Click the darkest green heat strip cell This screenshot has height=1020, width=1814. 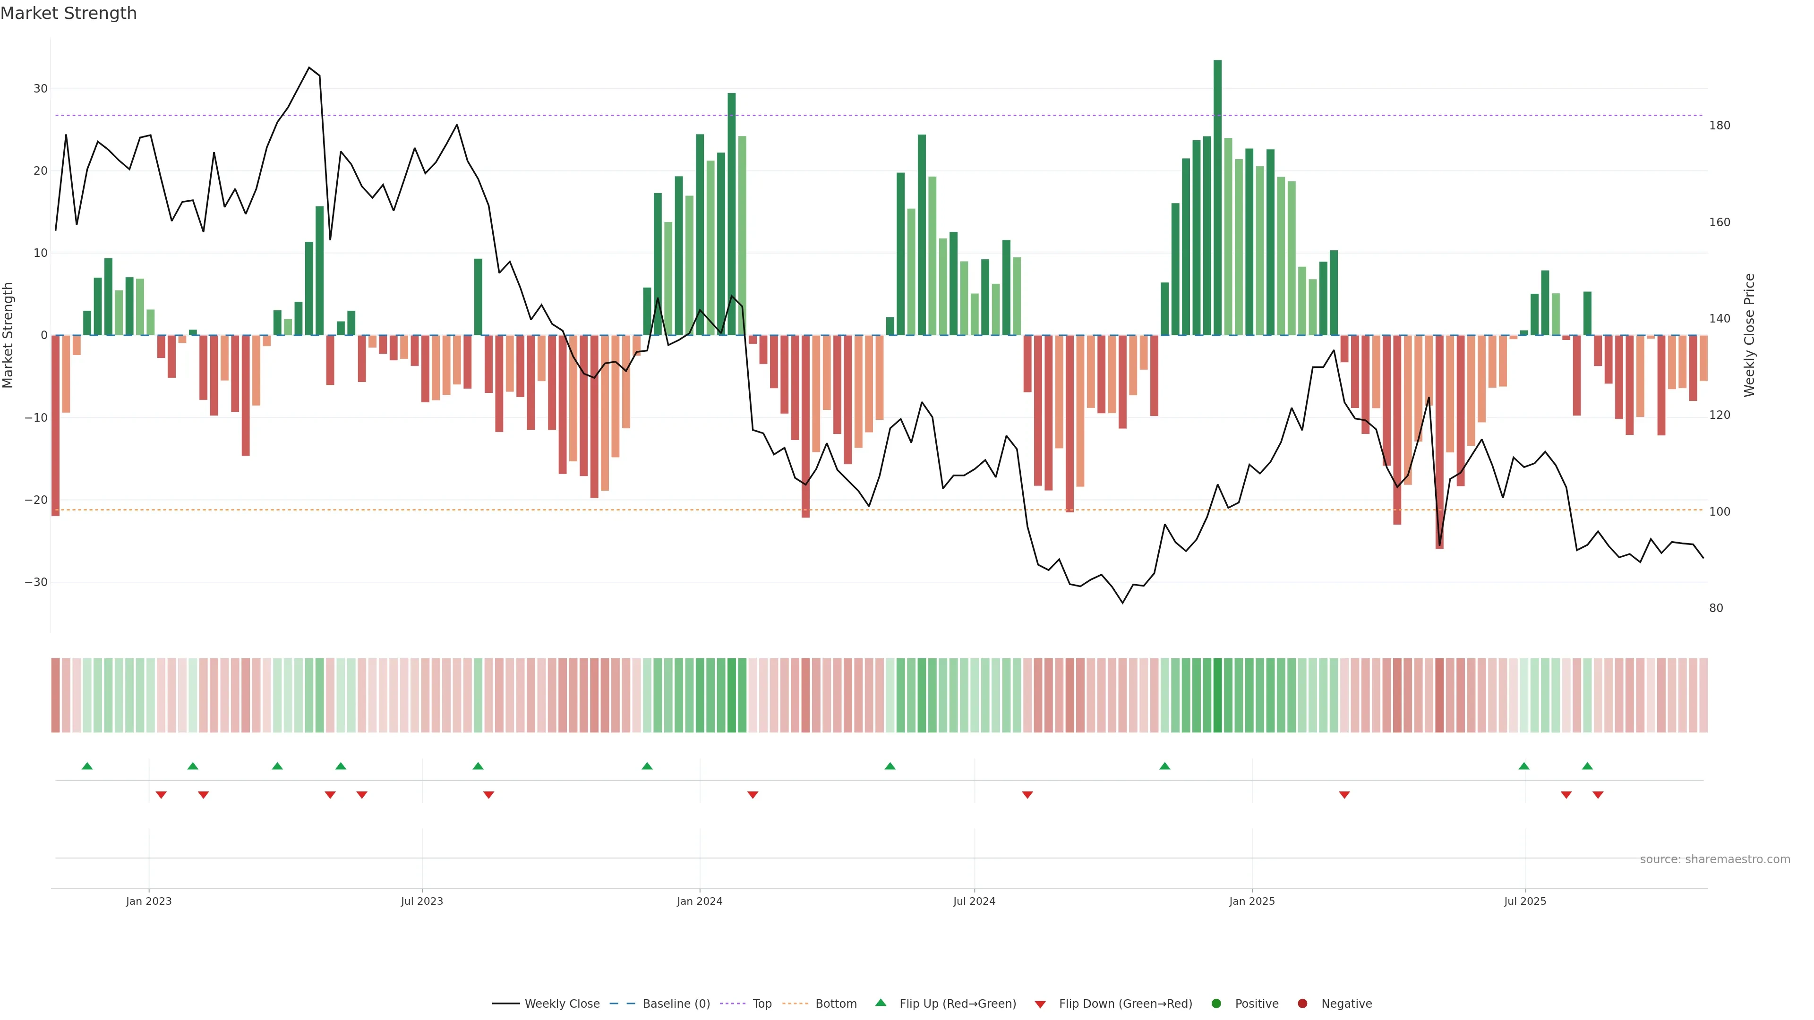point(1217,695)
